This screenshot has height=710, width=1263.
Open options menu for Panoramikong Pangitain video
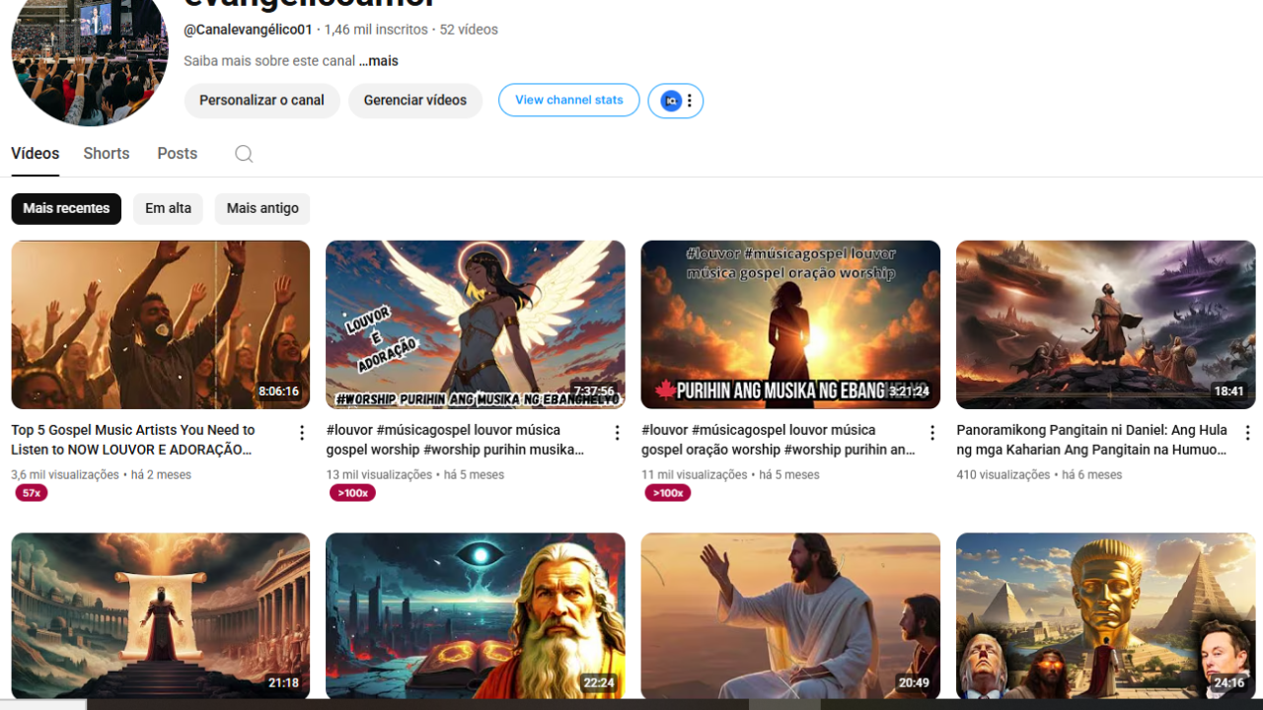pyautogui.click(x=1247, y=433)
